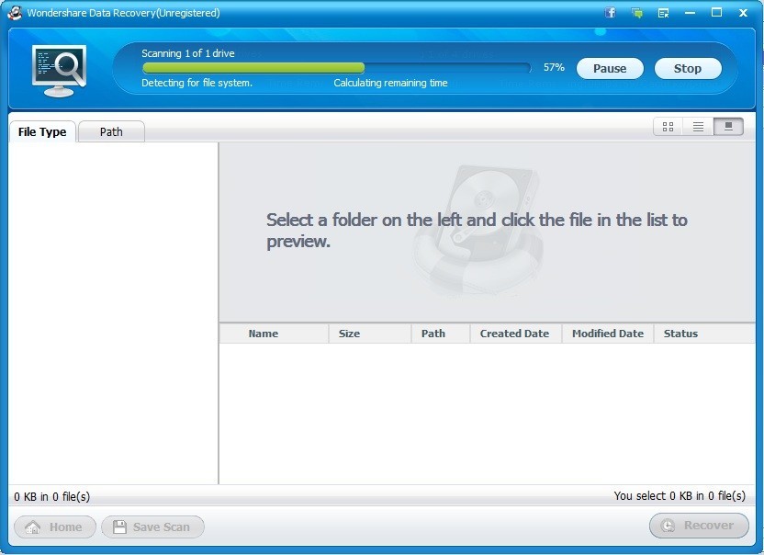Sort files by Status column
The image size is (764, 555).
680,333
